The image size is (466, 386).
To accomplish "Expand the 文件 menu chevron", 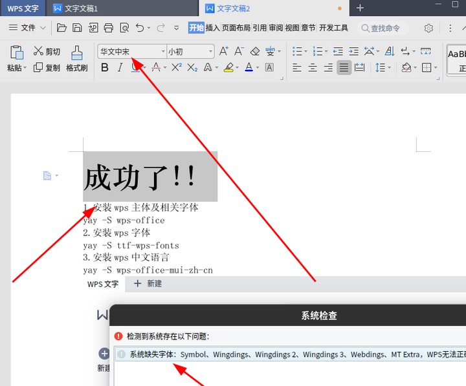I will [x=43, y=28].
